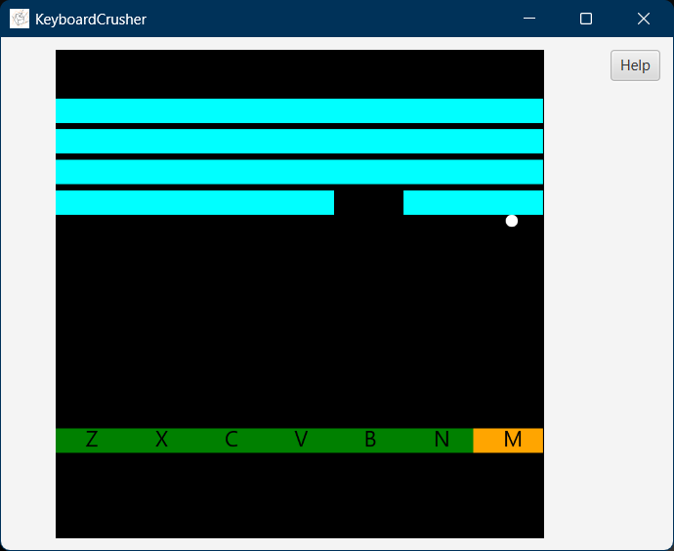Select the B paddle segment

point(370,441)
